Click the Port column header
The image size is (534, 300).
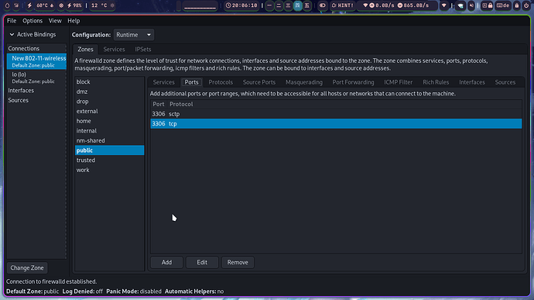coord(159,104)
